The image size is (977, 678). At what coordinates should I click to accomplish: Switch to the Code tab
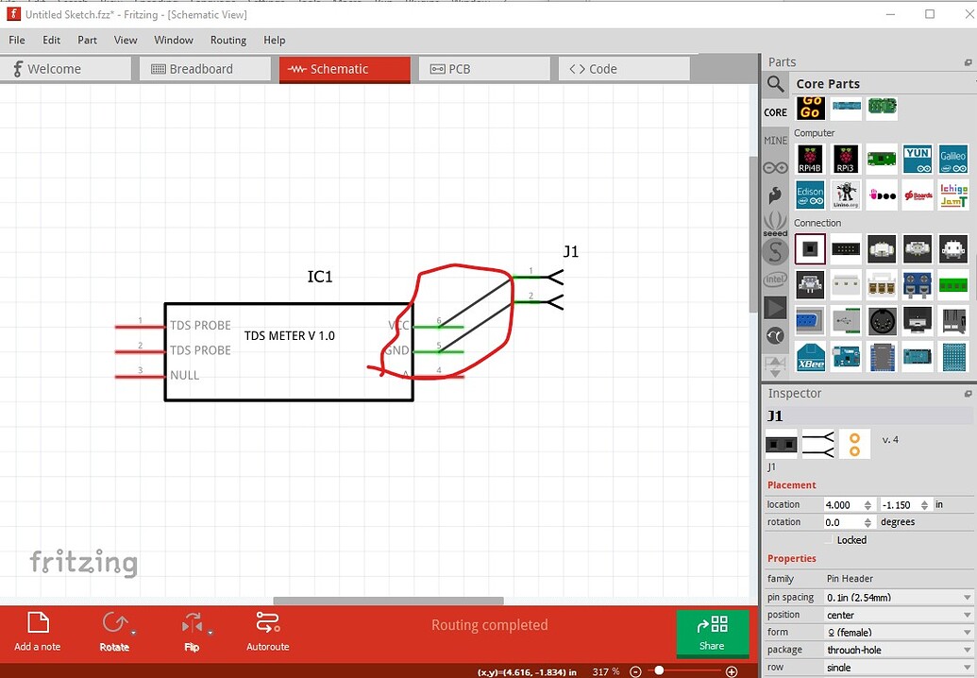coord(624,69)
